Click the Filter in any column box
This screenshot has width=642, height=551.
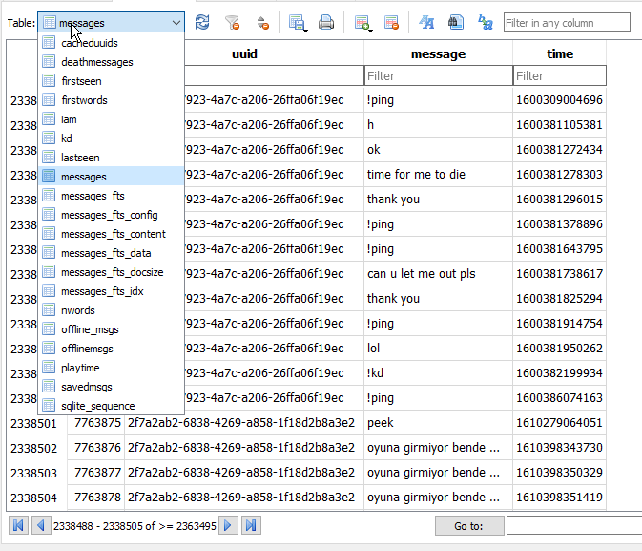pos(566,22)
